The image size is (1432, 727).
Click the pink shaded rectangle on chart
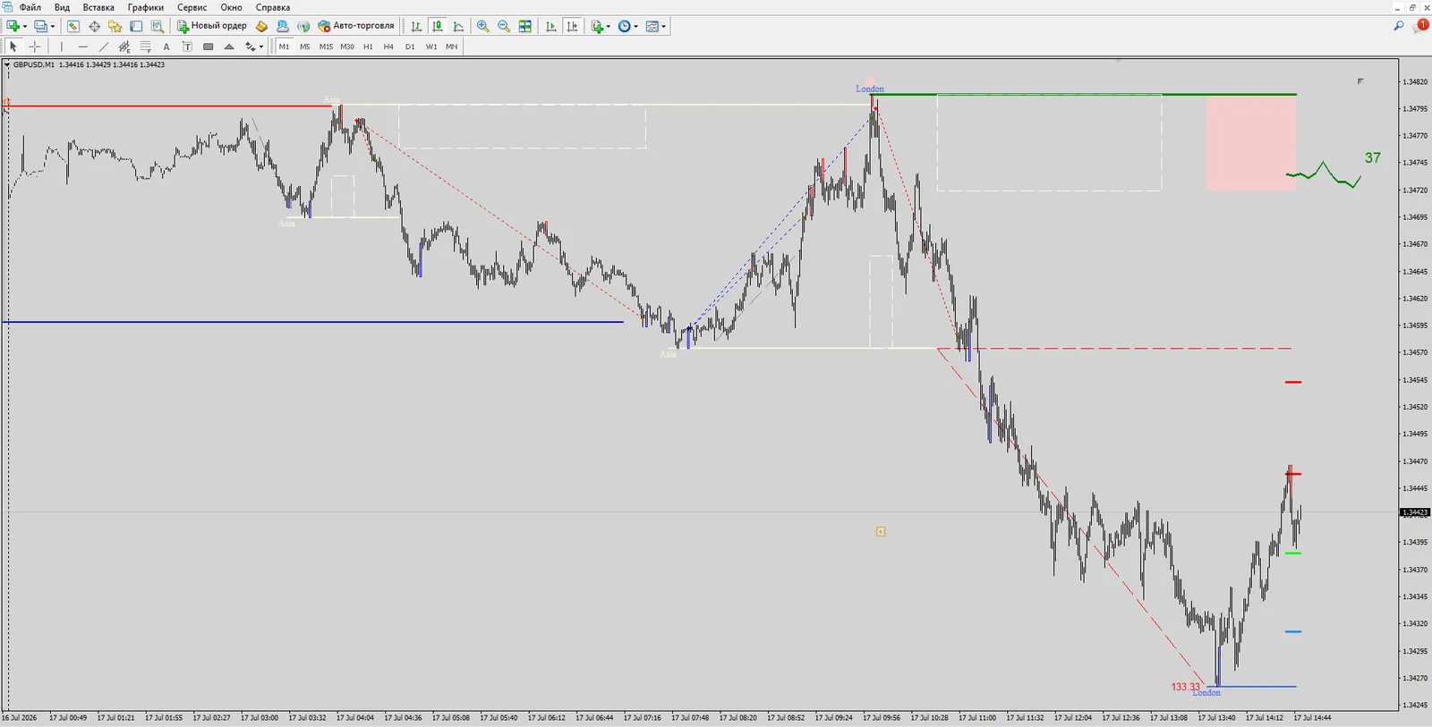click(x=1251, y=143)
